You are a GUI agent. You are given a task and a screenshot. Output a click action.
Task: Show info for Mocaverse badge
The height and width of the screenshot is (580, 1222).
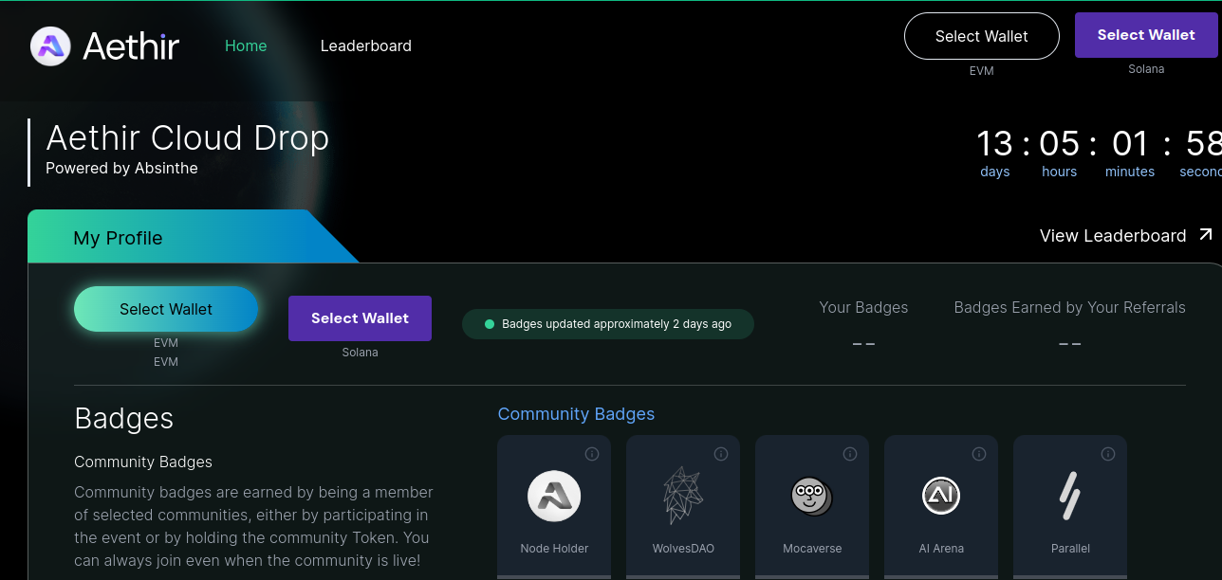(850, 454)
